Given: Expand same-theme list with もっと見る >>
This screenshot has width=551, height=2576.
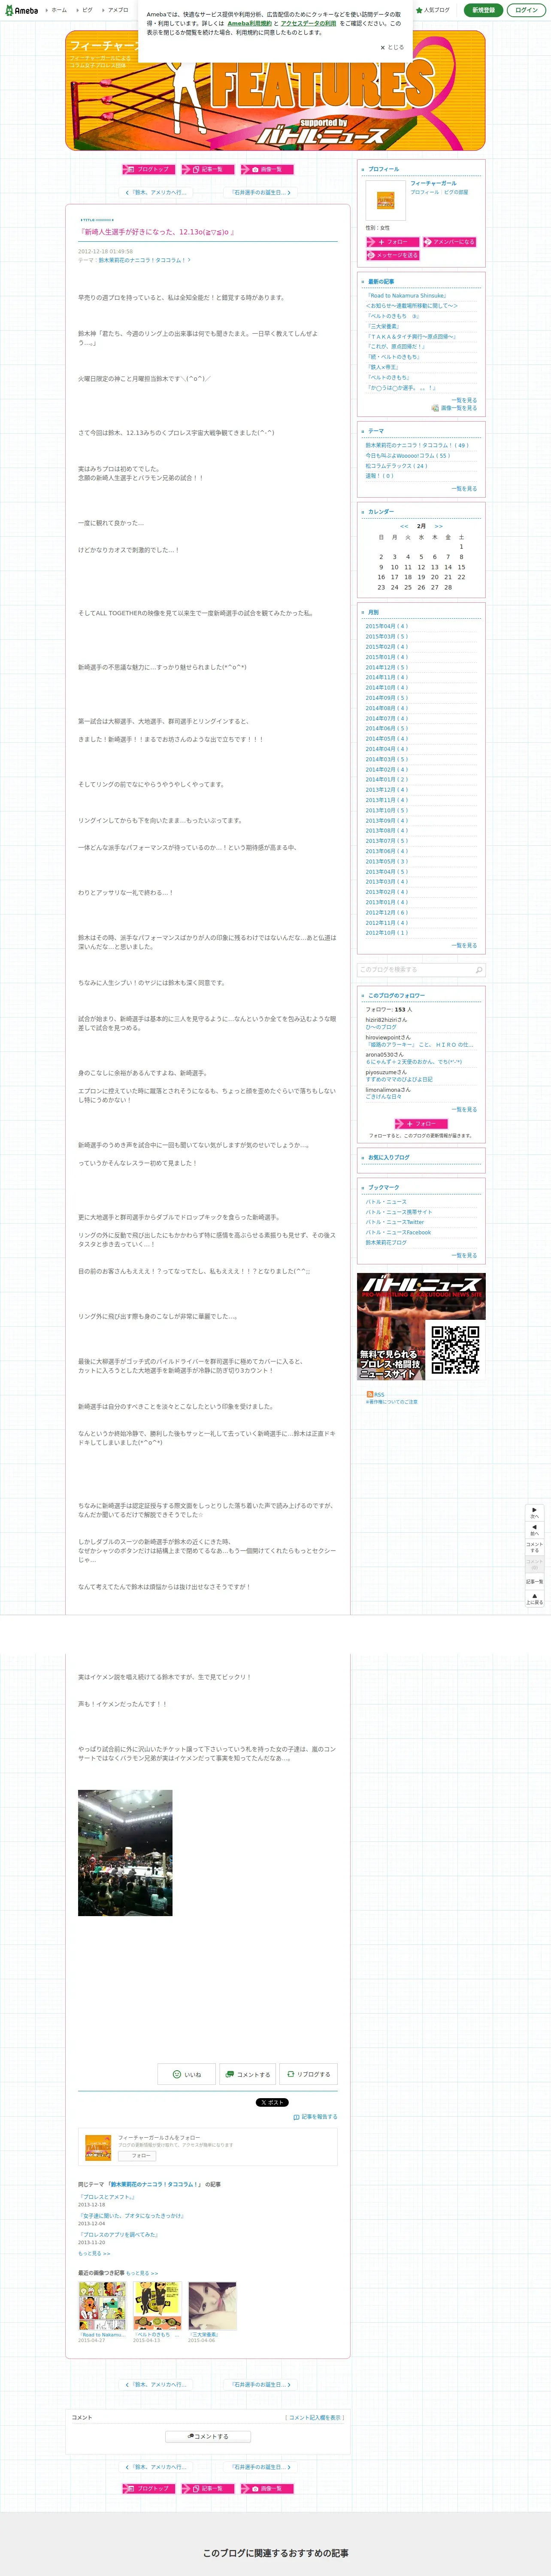Looking at the screenshot, I should point(94,2253).
